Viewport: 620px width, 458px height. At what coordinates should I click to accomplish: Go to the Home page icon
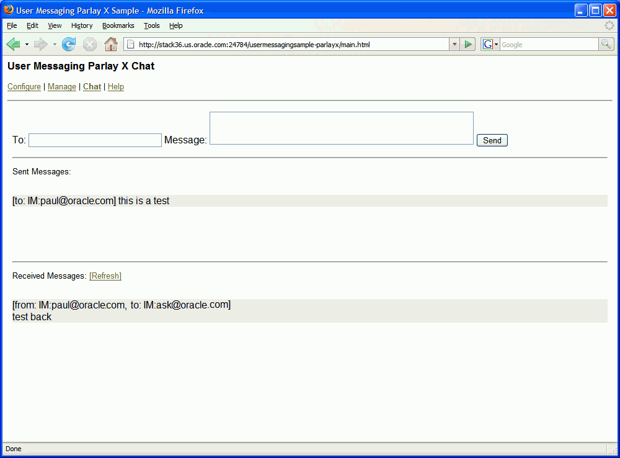(x=111, y=44)
